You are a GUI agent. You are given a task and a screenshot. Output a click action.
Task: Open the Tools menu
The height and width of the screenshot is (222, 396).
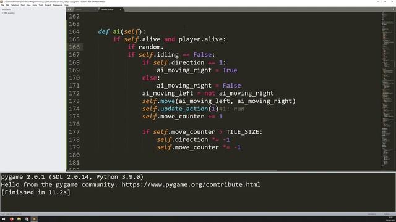(x=41, y=5)
